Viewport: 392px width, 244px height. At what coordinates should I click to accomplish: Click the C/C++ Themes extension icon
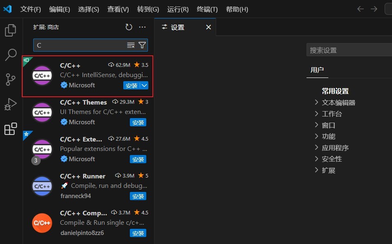click(x=42, y=112)
